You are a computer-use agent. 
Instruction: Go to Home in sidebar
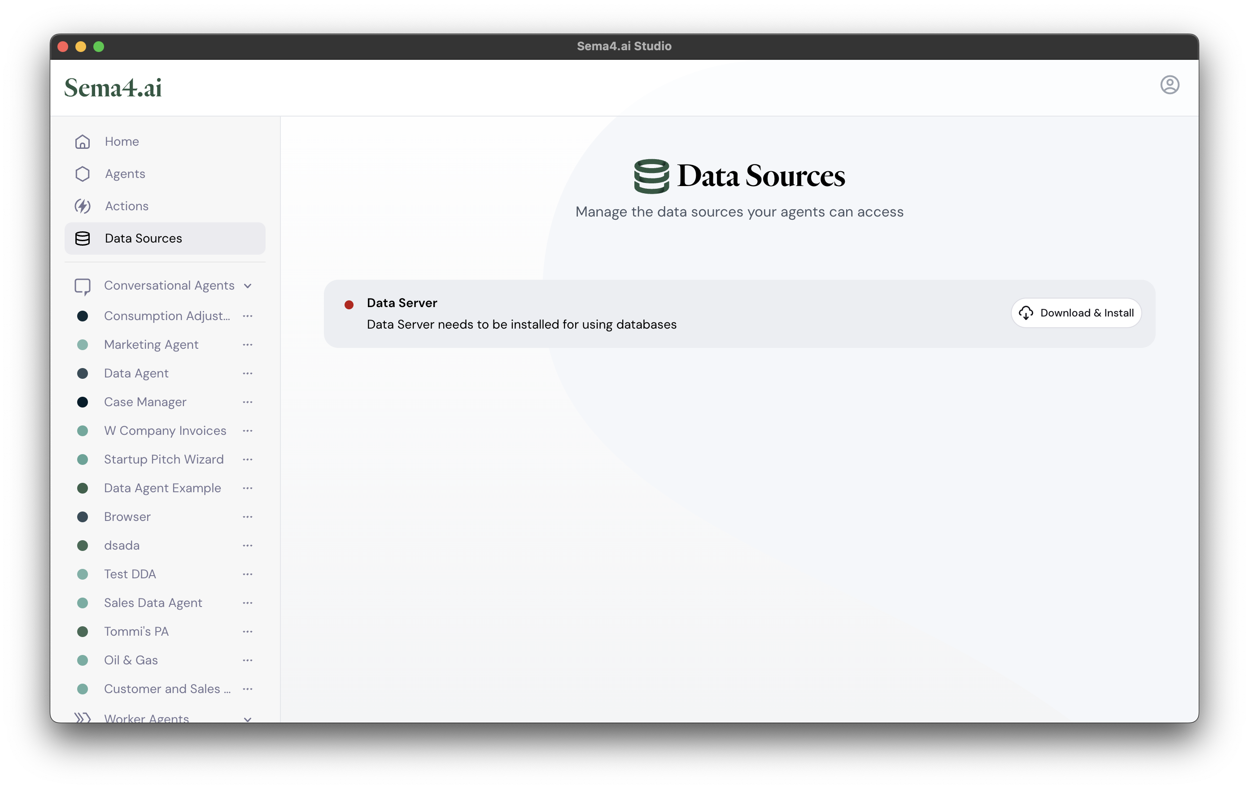pos(165,142)
